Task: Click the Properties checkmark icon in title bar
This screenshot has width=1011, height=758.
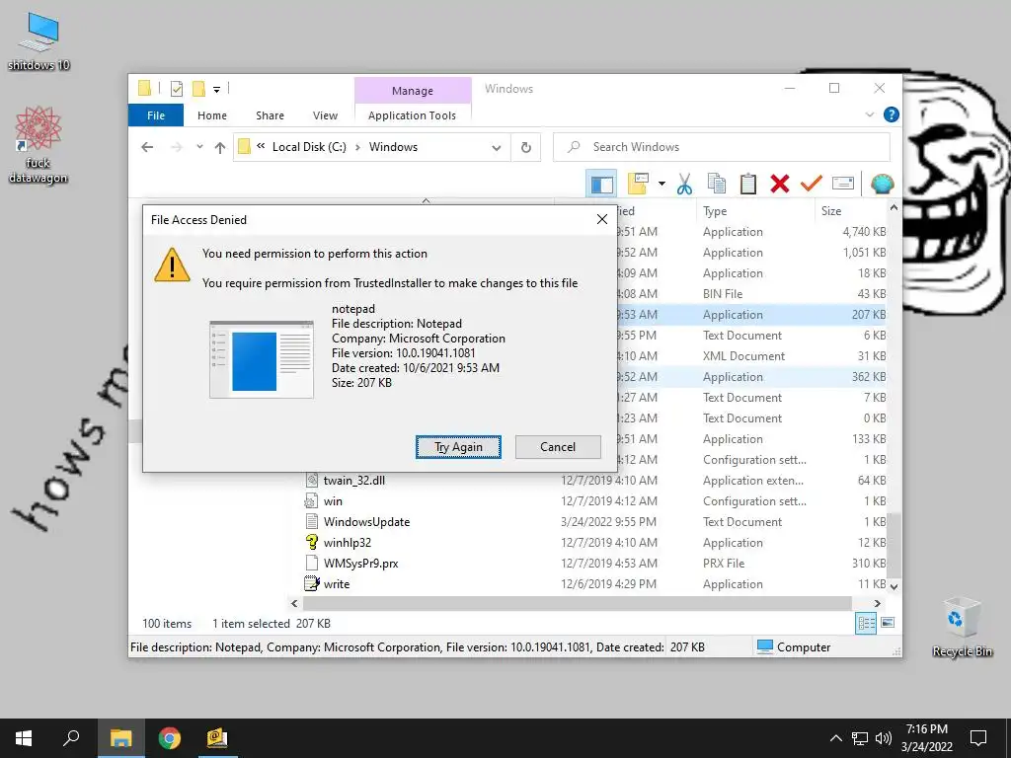Action: point(176,89)
